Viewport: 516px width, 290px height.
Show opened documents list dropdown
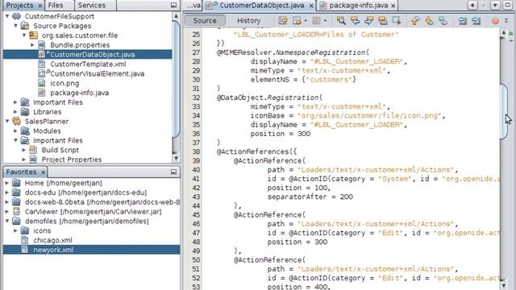tap(495, 5)
